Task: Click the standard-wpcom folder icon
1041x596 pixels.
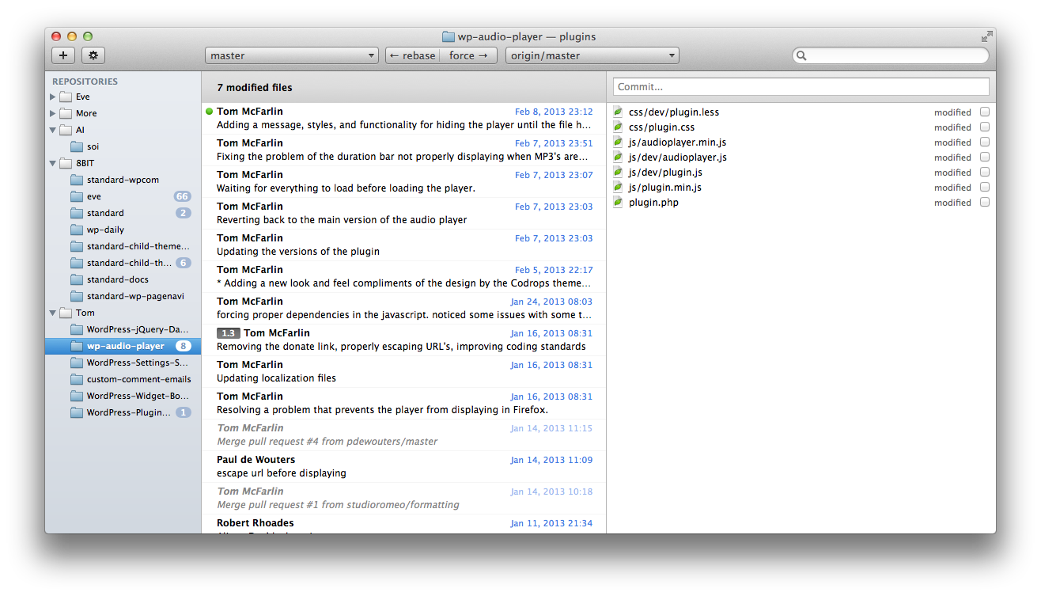Action: tap(77, 180)
